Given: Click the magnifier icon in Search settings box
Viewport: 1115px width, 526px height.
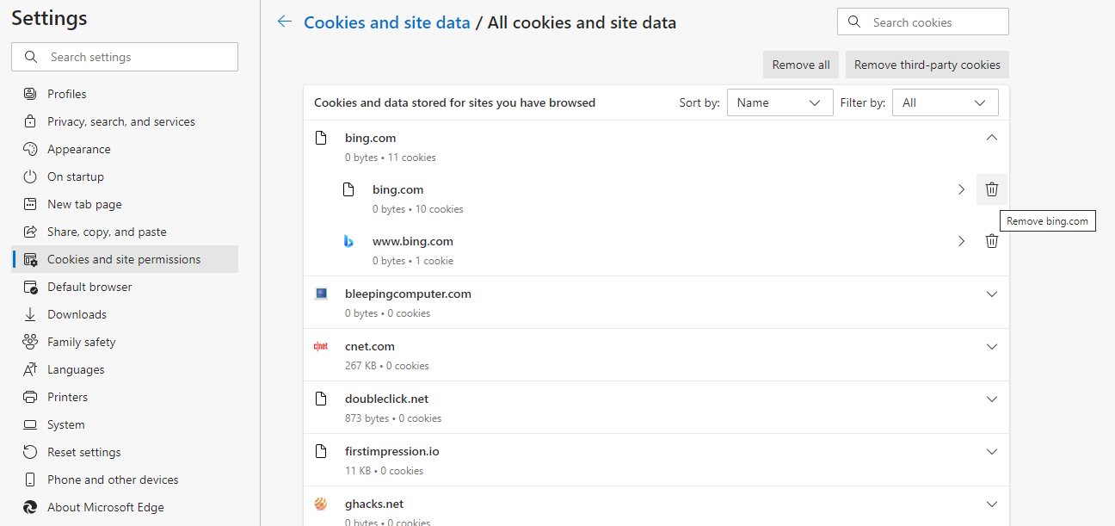Looking at the screenshot, I should 31,57.
